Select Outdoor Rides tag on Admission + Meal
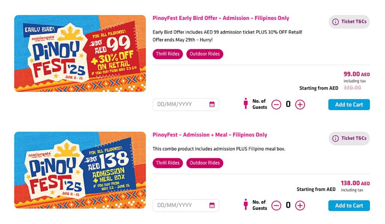The height and width of the screenshot is (224, 385). (205, 163)
